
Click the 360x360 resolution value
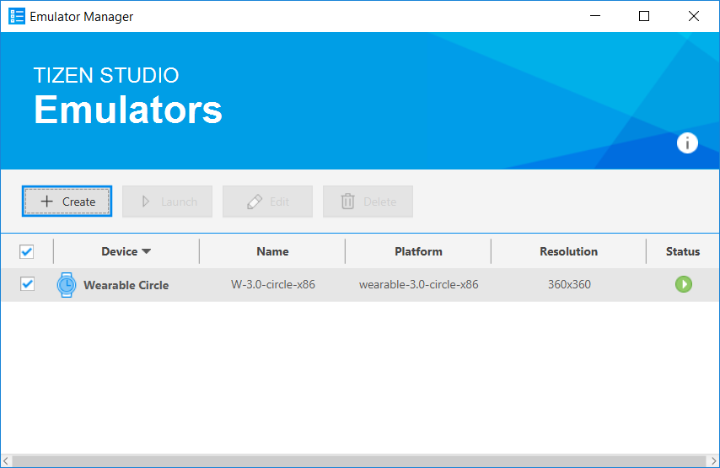click(569, 285)
